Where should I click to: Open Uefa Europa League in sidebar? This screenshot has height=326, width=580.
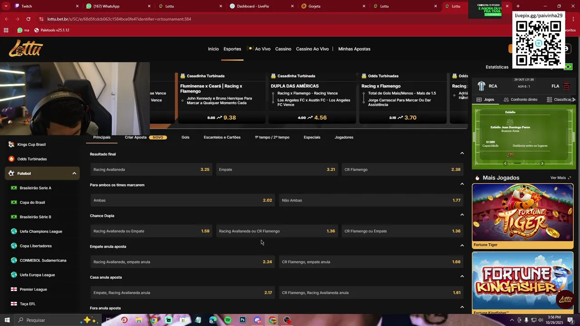pos(37,275)
